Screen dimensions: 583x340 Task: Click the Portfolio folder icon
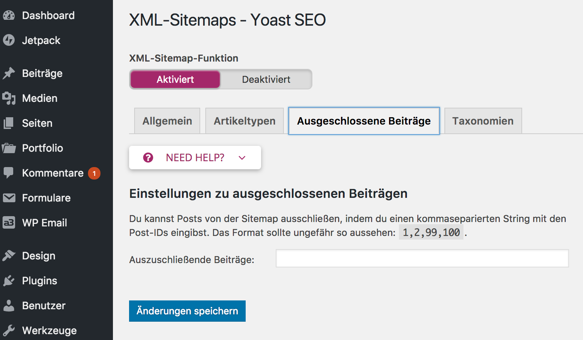[x=9, y=148]
